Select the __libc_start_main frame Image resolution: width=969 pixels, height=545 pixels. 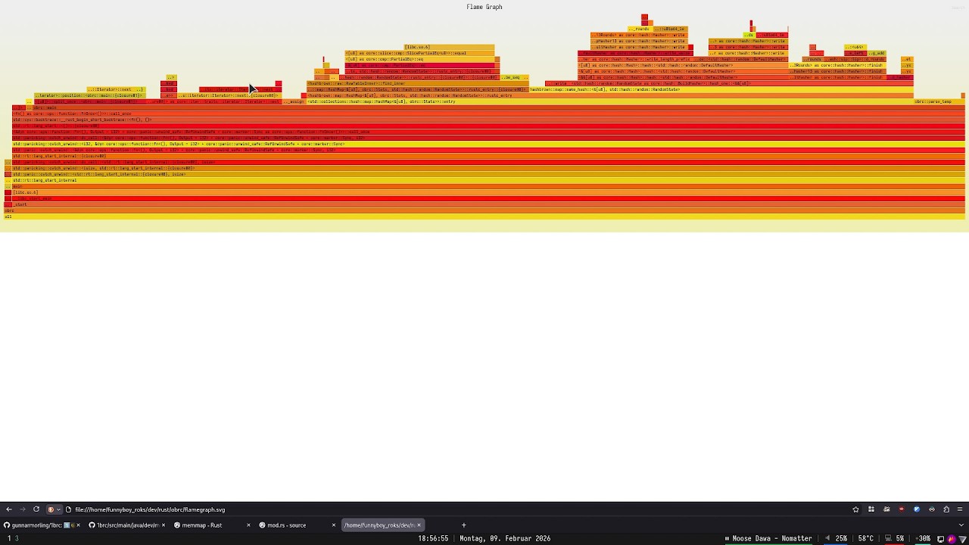488,198
